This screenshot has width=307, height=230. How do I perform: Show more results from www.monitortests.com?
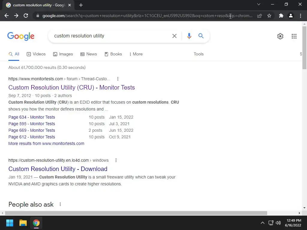pos(46,143)
